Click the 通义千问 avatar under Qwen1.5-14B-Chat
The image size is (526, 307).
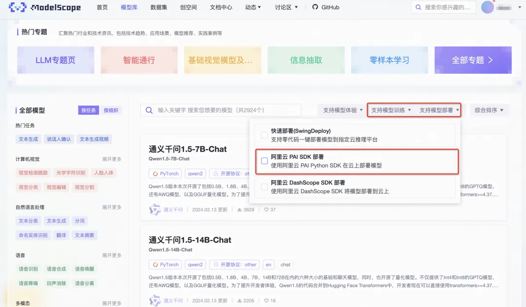[x=155, y=301]
